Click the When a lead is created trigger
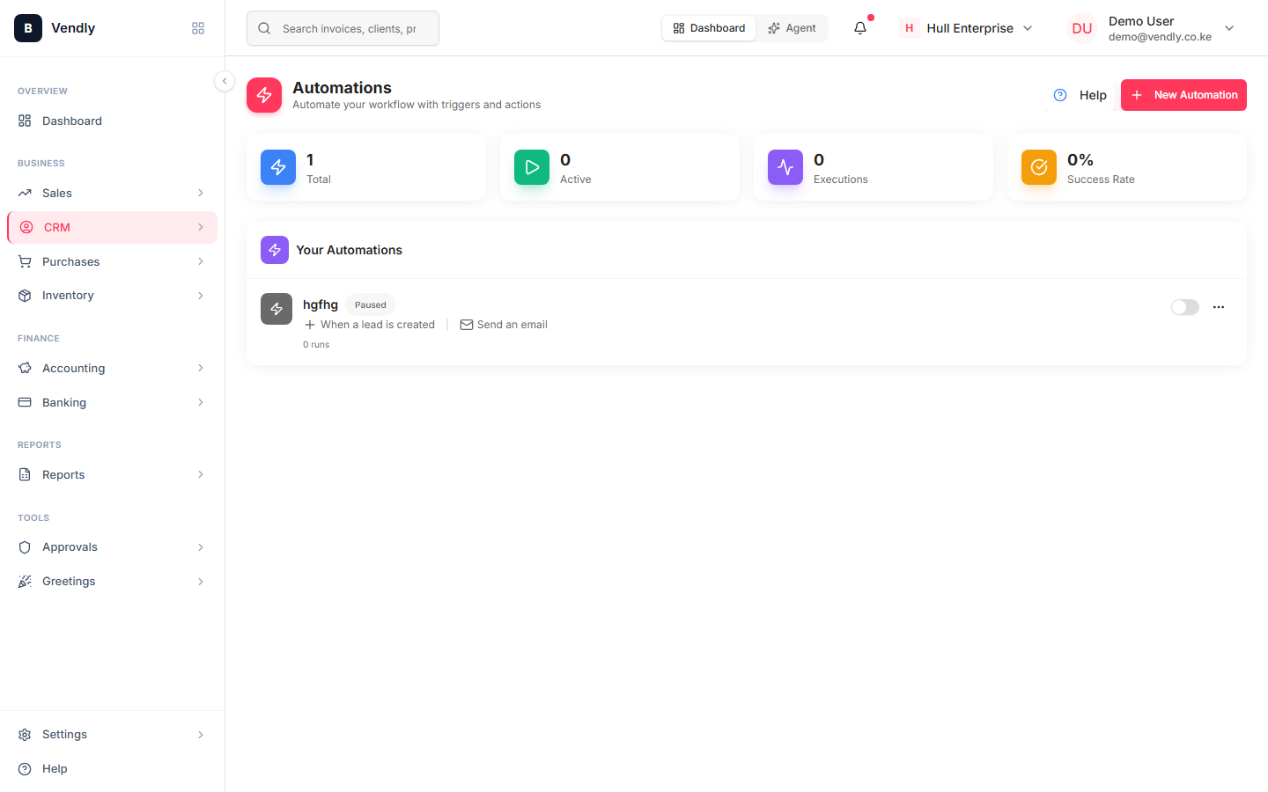This screenshot has height=792, width=1268. pos(370,325)
